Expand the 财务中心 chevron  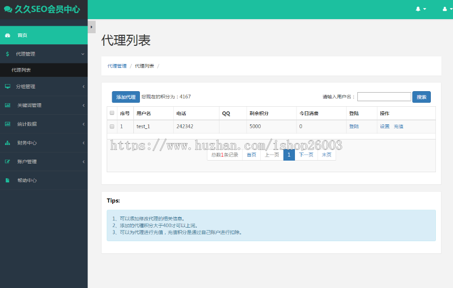click(84, 142)
